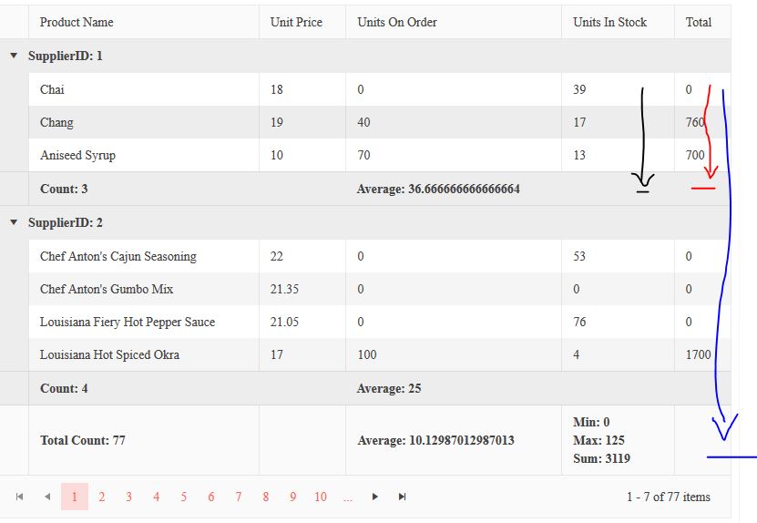Collapse the SupplierID: 2 group
The width and height of the screenshot is (757, 523).
(14, 222)
